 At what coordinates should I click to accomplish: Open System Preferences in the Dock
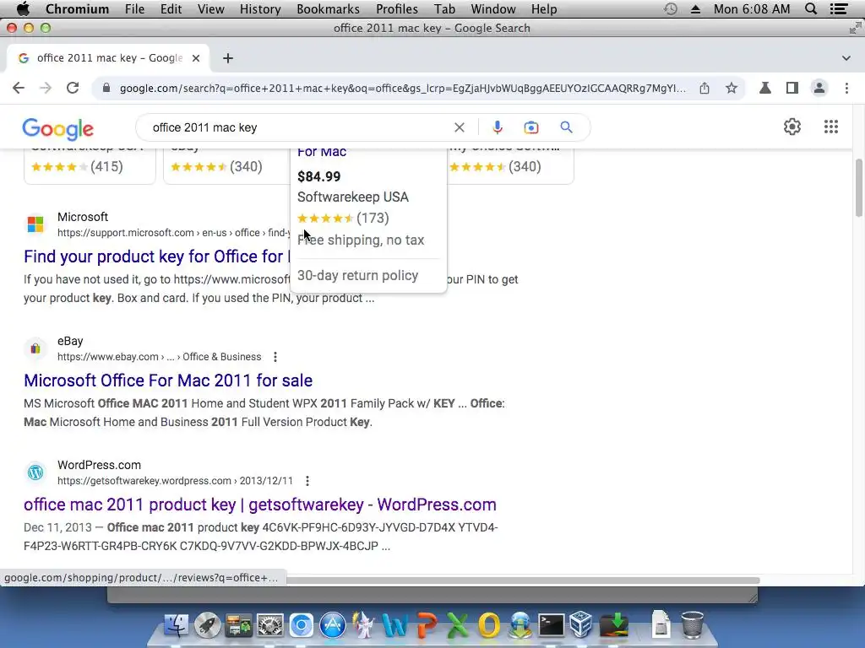(269, 625)
